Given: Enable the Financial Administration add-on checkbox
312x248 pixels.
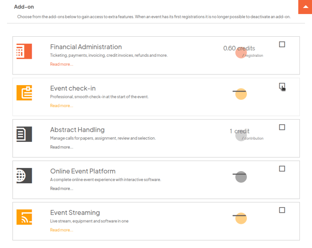Looking at the screenshot, I should pos(282,44).
